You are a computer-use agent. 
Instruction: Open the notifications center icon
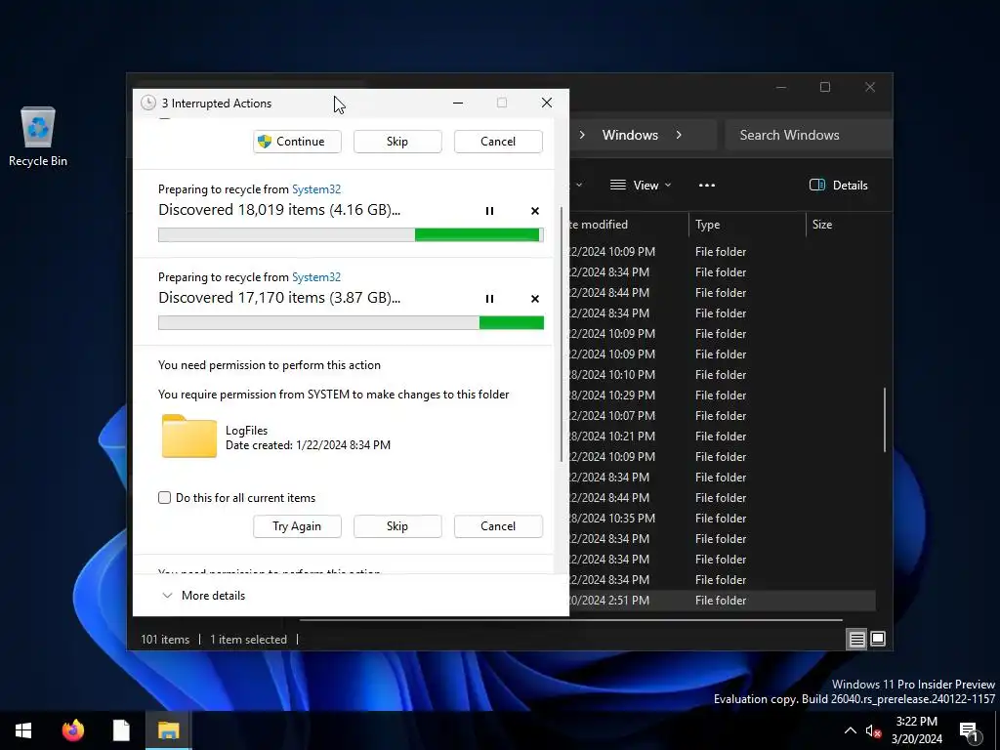[970, 732]
